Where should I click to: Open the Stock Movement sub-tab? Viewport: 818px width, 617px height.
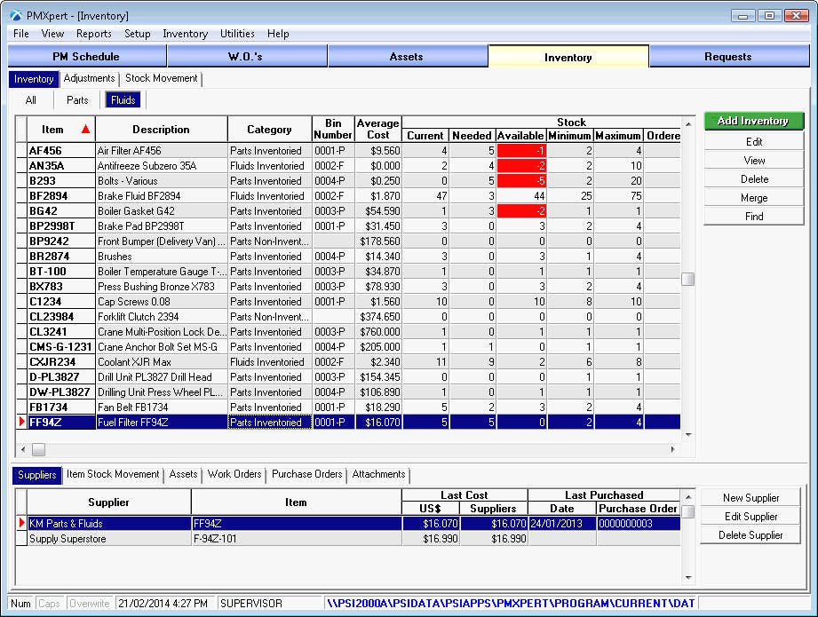tap(161, 78)
